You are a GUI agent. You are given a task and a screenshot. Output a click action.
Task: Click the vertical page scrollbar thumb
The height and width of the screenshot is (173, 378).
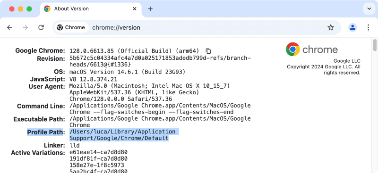[375, 45]
